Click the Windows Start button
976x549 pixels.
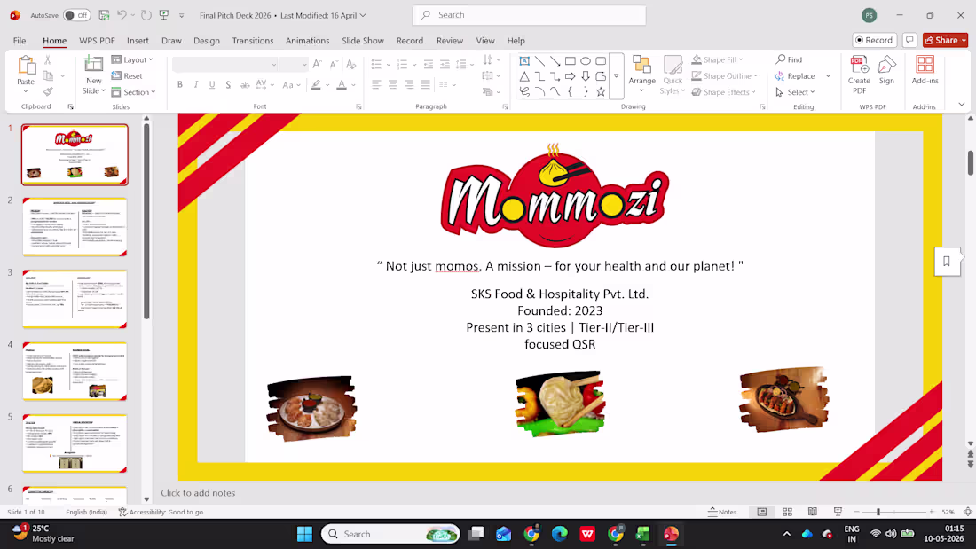point(304,534)
